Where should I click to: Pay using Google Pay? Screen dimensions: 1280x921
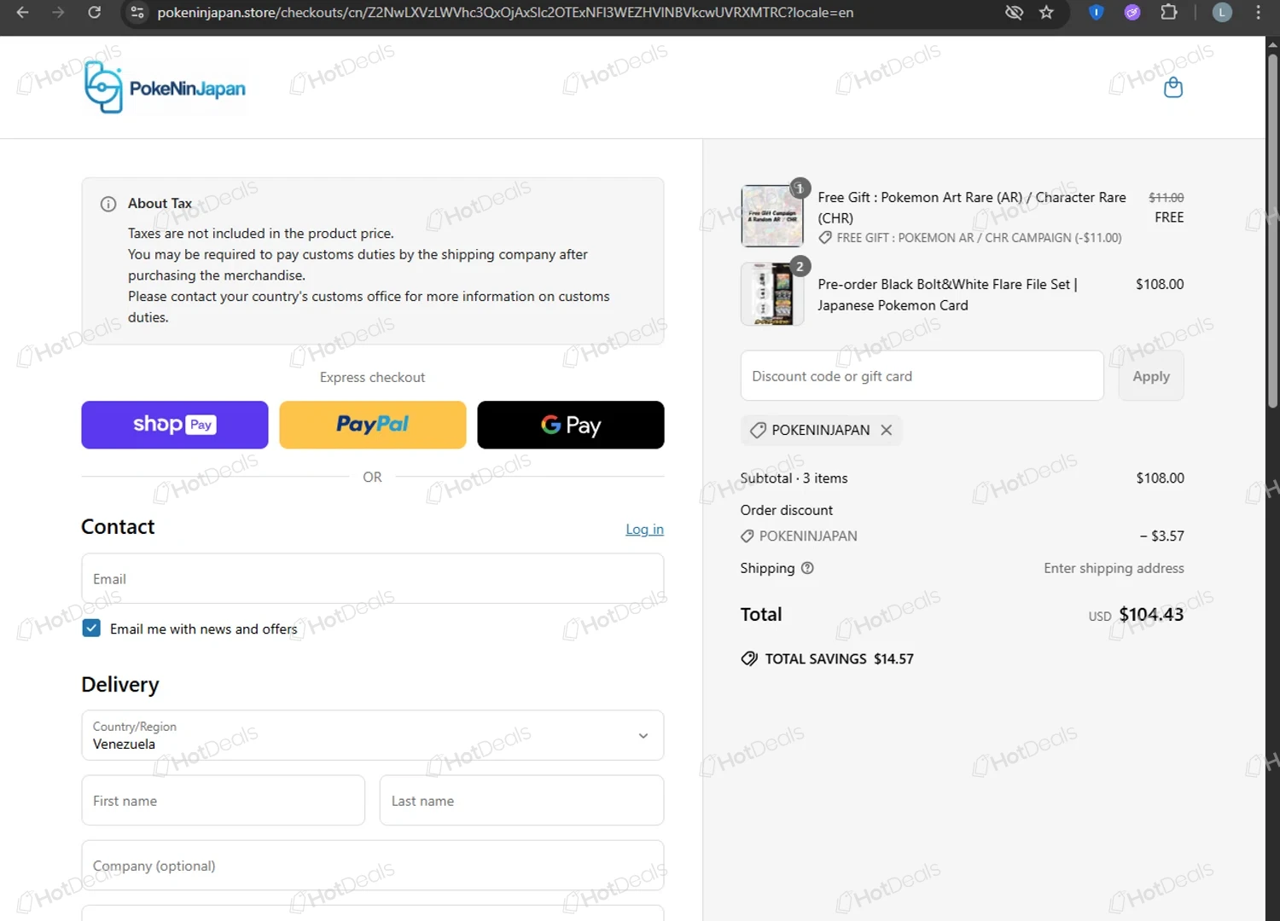571,425
